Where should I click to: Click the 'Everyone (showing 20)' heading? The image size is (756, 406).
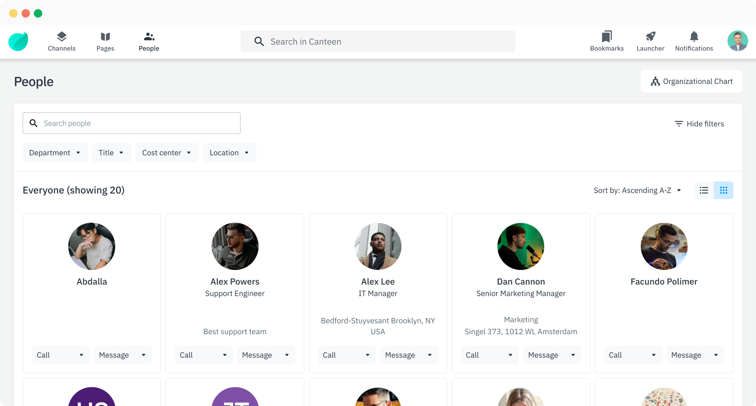click(74, 190)
